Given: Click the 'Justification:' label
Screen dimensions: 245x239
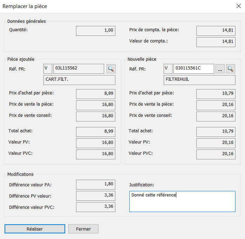Looking at the screenshot, I should [142, 185].
